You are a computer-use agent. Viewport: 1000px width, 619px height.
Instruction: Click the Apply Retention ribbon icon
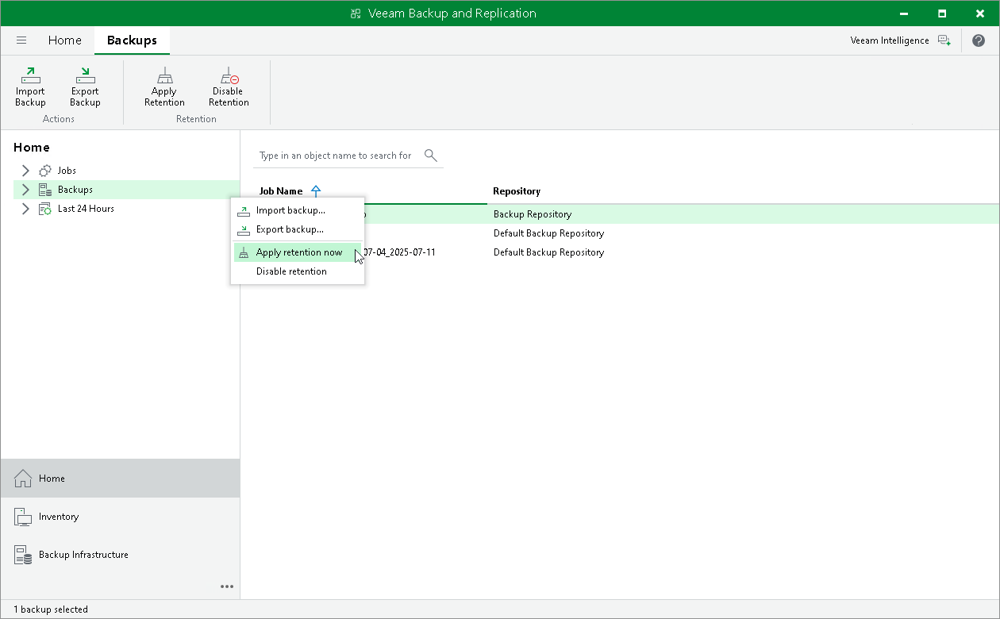(164, 76)
